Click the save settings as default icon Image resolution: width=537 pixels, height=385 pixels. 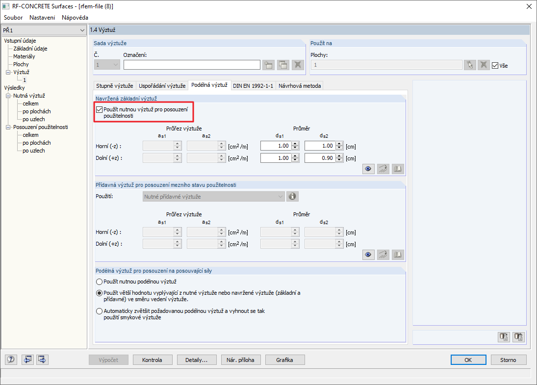[518, 337]
